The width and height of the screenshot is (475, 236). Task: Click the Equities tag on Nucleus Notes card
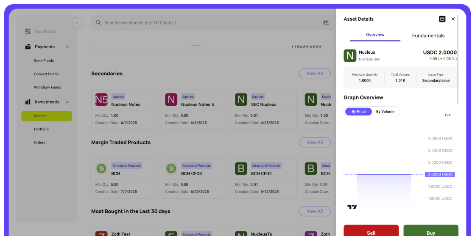(118, 97)
